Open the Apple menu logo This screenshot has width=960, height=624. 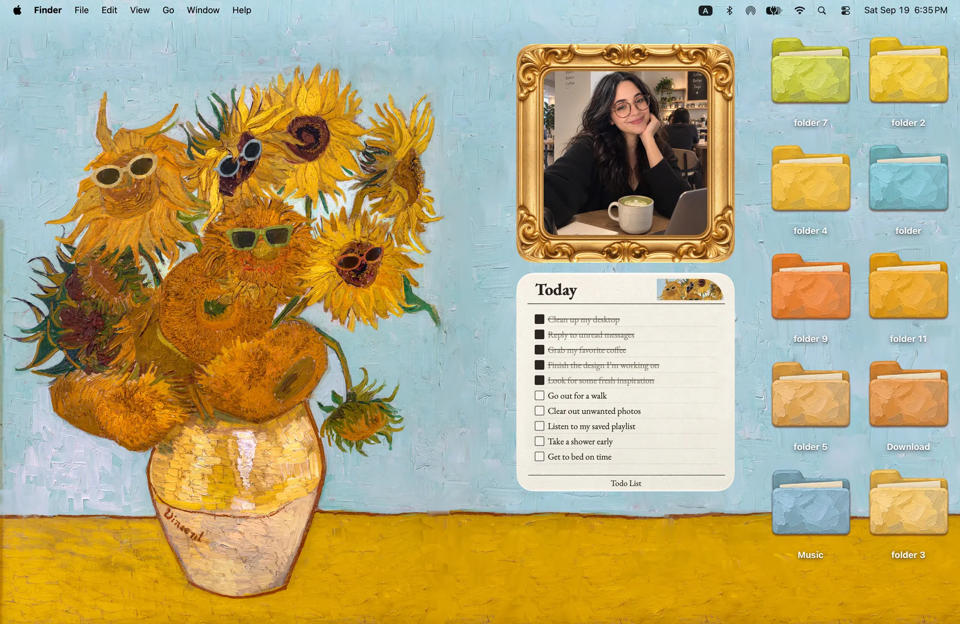[x=17, y=10]
